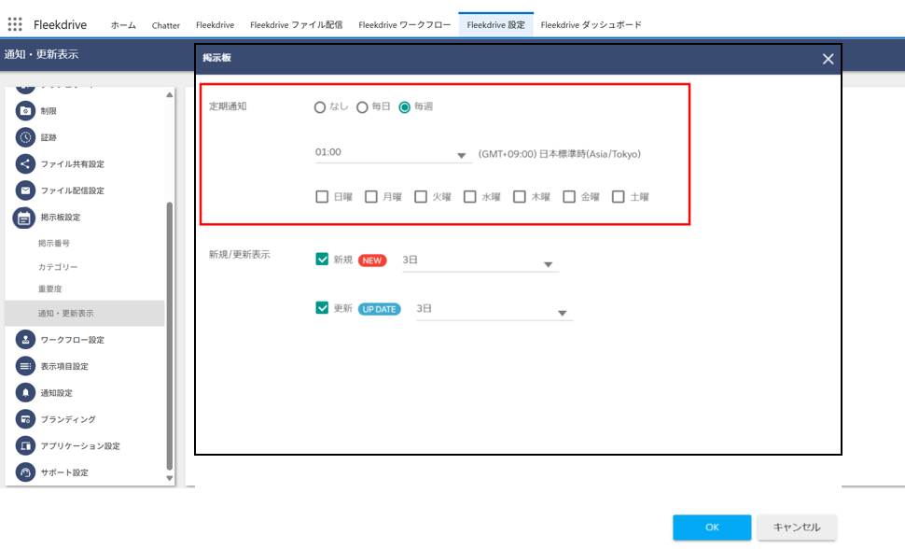905x549 pixels.
Task: Open 掲示番号 in the sidebar
Action: [x=54, y=244]
